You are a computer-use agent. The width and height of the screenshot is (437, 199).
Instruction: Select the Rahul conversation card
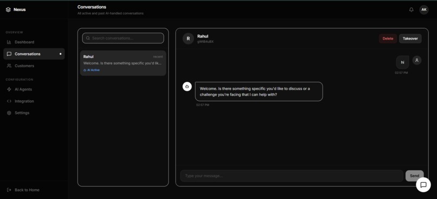tap(123, 63)
